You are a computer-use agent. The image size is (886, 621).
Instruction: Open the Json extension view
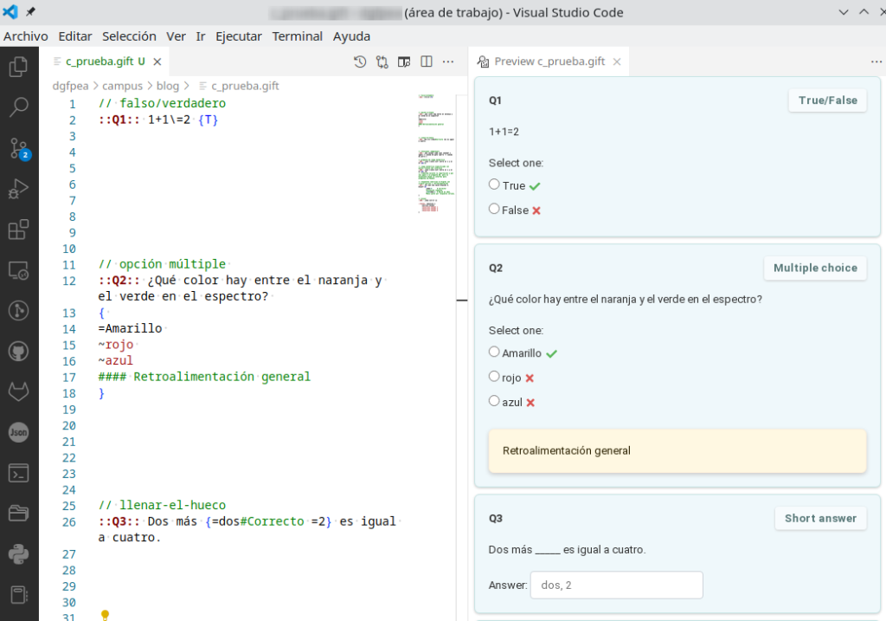click(x=19, y=432)
